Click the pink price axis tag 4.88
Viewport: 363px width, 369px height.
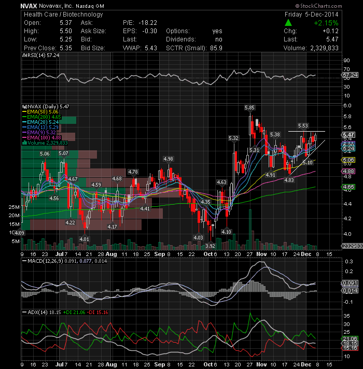(x=348, y=171)
